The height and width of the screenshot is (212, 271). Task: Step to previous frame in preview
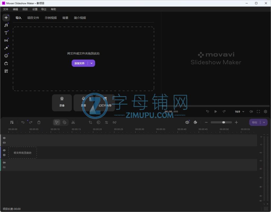207,111
